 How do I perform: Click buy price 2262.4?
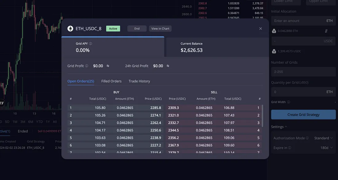tap(156, 123)
